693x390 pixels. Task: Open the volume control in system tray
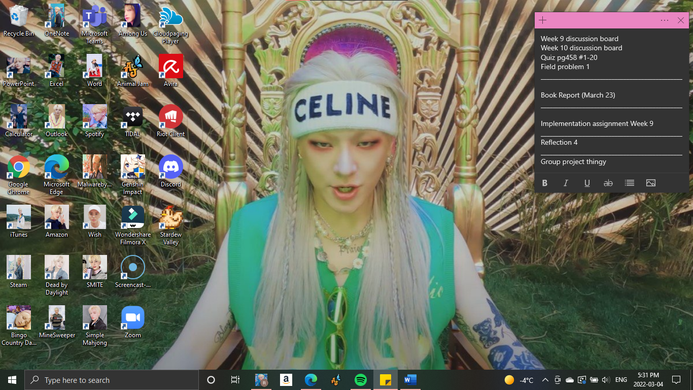(x=605, y=380)
